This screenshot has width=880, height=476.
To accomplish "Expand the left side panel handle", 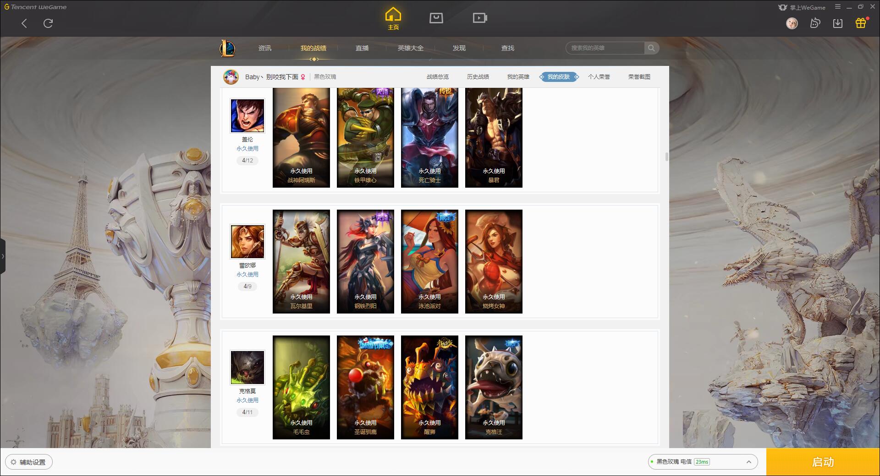I will point(3,256).
